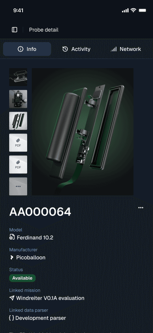Open the Development parser link
This screenshot has height=333, width=153.
(x=37, y=318)
